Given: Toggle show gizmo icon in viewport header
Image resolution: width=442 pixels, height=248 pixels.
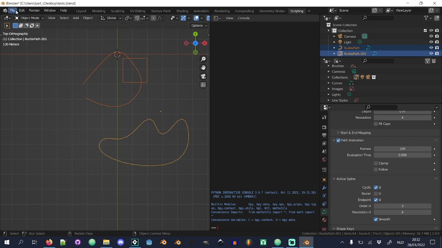Looking at the screenshot, I should point(183,18).
